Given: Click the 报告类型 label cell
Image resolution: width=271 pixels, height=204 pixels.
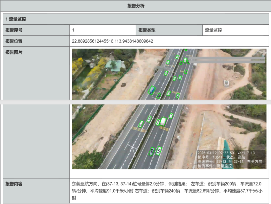Looking at the screenshot, I should tap(147, 30).
